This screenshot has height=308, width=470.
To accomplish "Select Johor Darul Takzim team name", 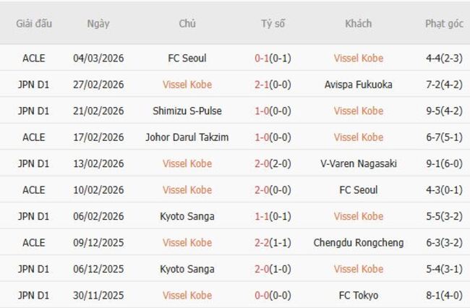I will 187,137.
